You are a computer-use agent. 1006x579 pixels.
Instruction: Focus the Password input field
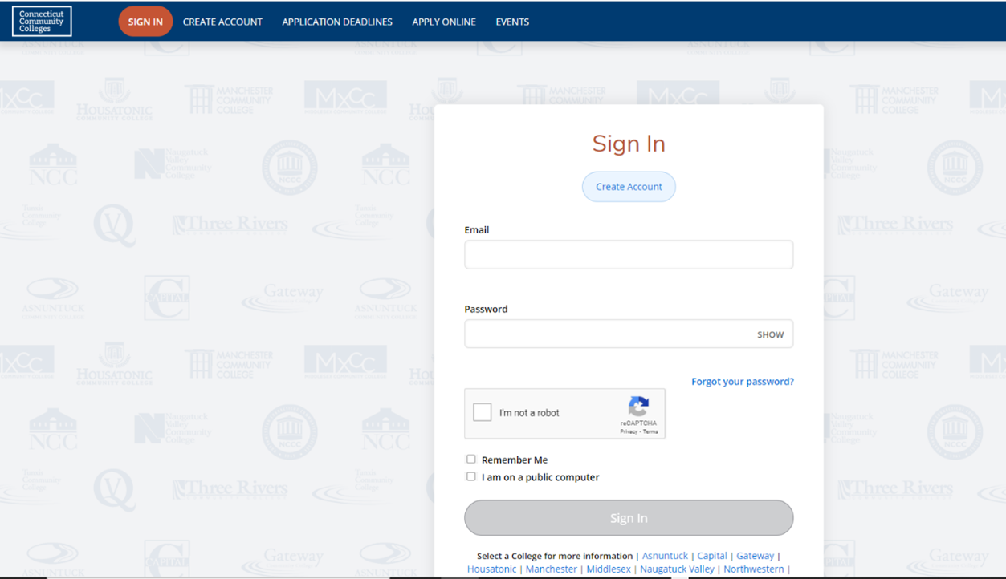[629, 334]
